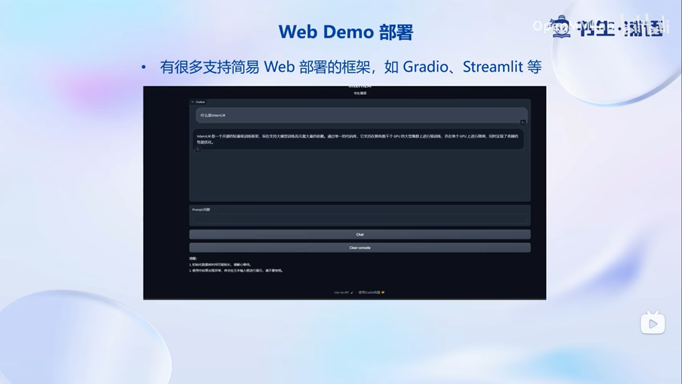Copy the user message 什么是InternLM
Screen dimensions: 682x384
[x=523, y=123]
